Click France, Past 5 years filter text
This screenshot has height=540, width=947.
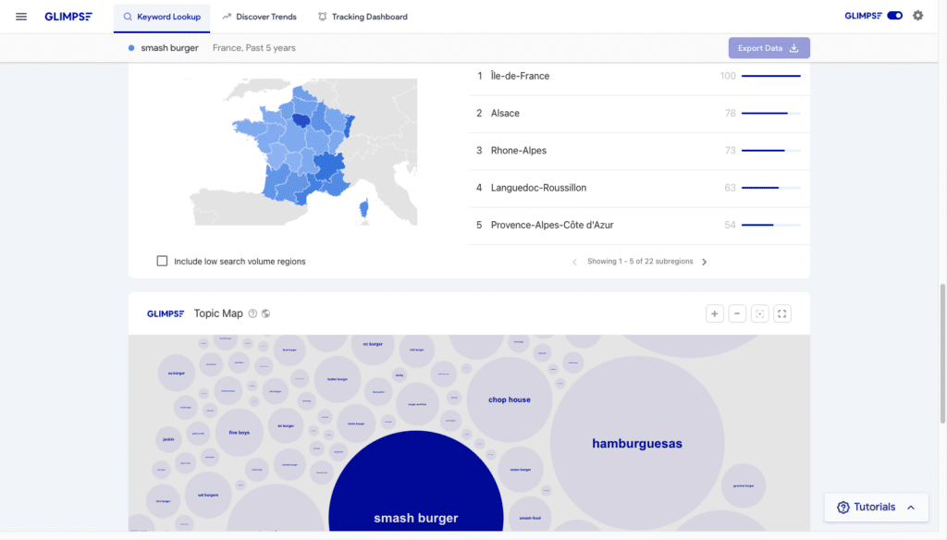(x=254, y=48)
